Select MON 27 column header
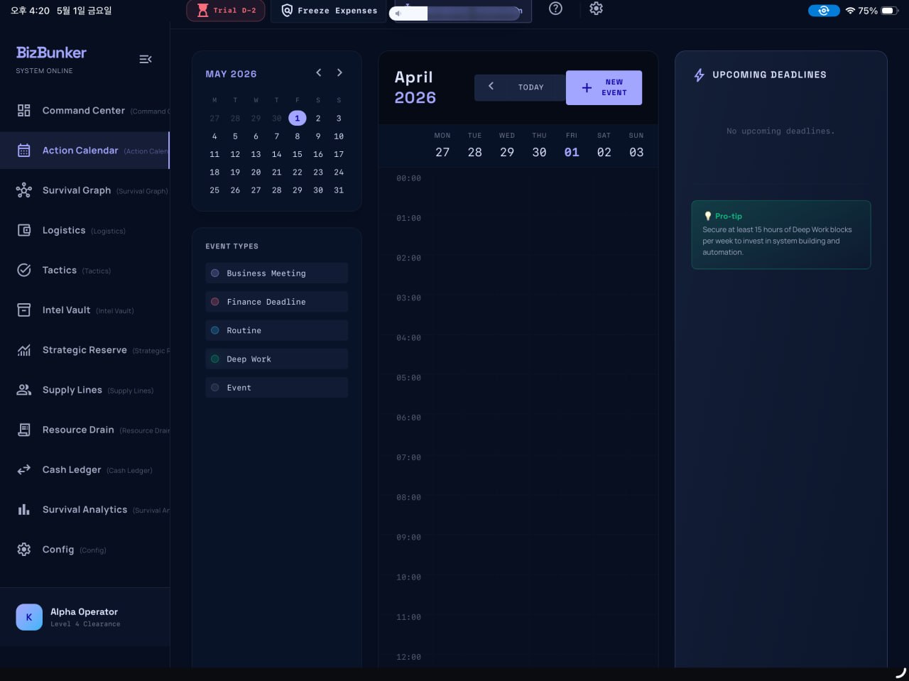The height and width of the screenshot is (681, 909). click(x=442, y=146)
